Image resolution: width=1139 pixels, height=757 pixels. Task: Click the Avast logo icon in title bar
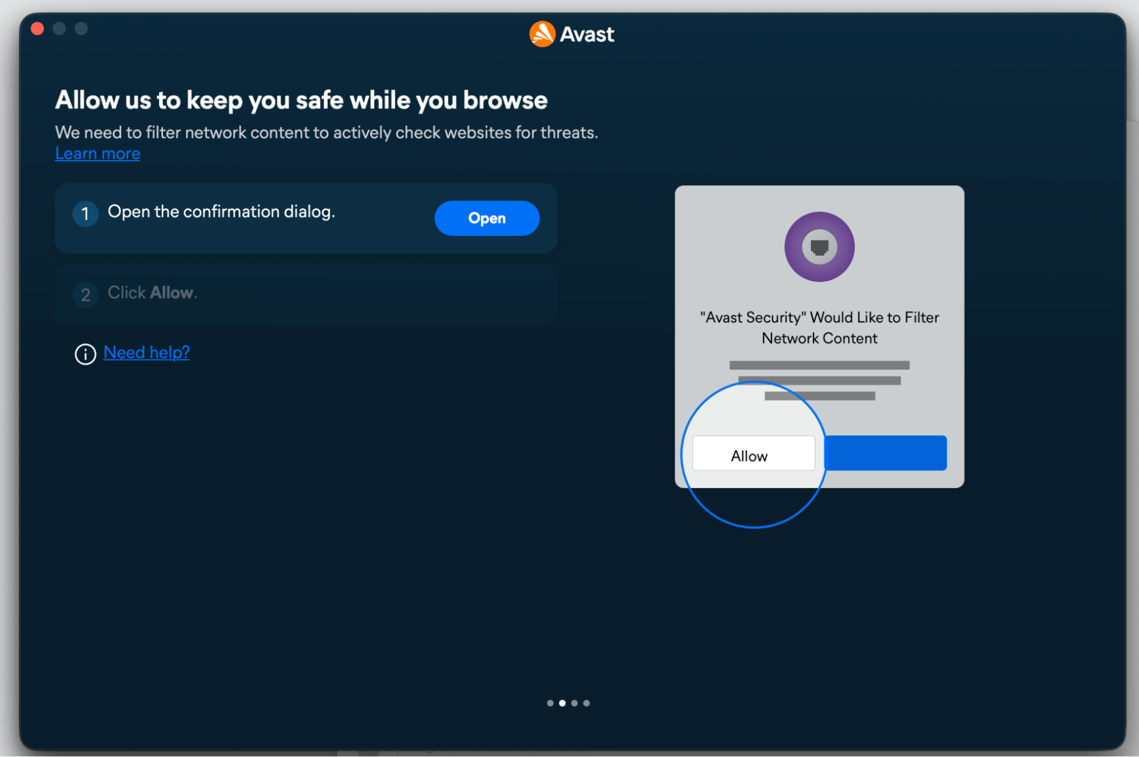[542, 34]
